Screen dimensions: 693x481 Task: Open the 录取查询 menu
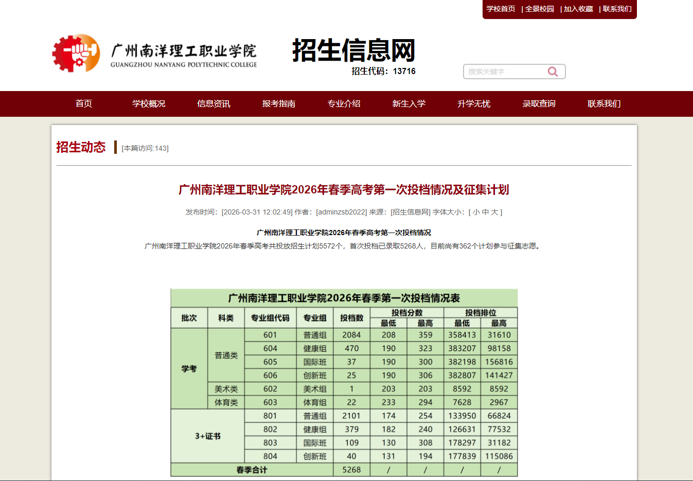538,103
